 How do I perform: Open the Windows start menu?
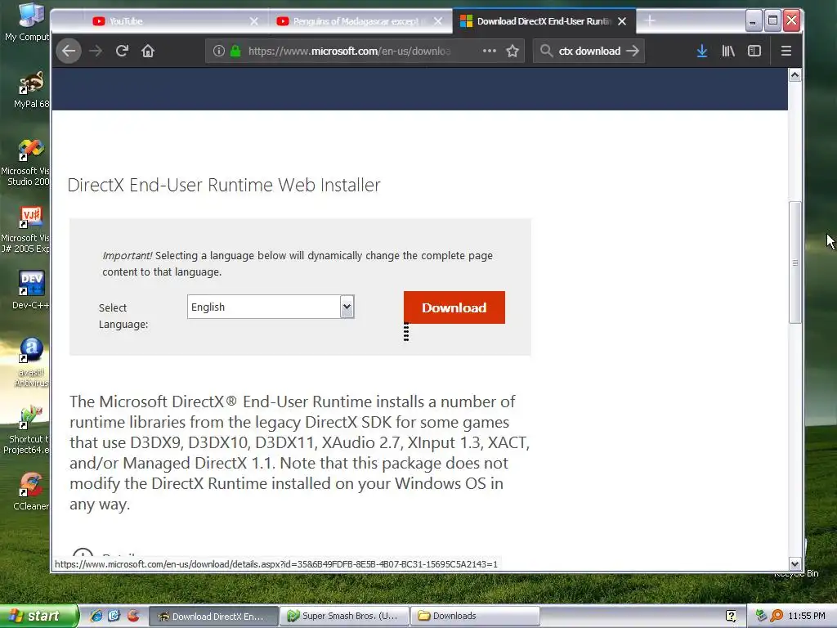click(x=39, y=616)
